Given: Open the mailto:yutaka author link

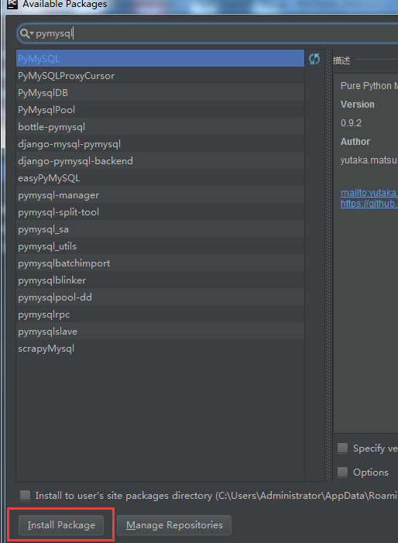Looking at the screenshot, I should tap(369, 193).
